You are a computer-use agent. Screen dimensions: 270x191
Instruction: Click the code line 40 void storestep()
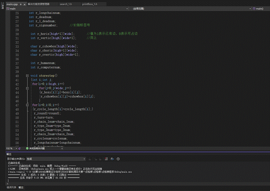(x=44, y=75)
